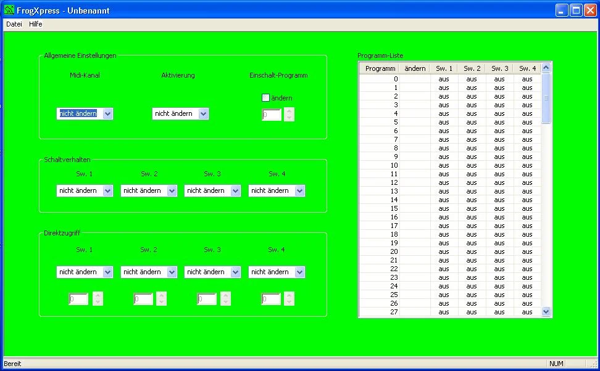Click the window resize grip icon
Viewport: 600px width, 371px height.
click(x=593, y=364)
